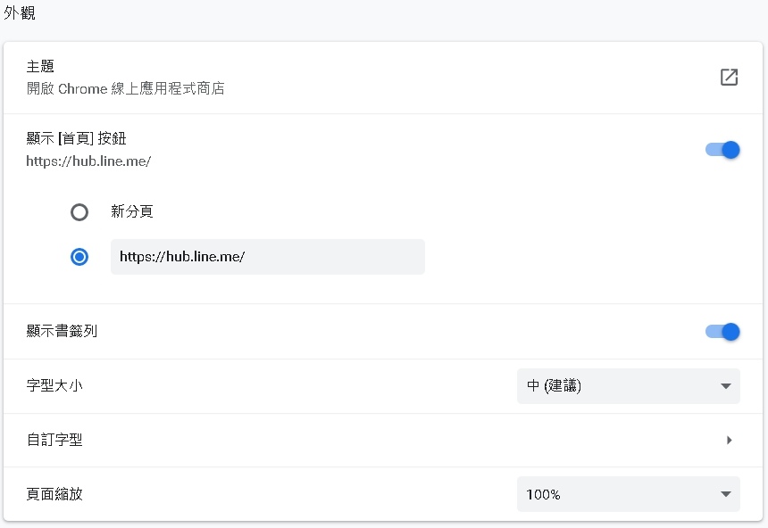
Task: Toggle the 顯示書籤列 switch off
Action: (722, 332)
